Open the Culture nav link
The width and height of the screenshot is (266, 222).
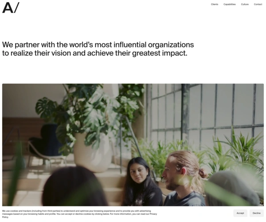[245, 4]
